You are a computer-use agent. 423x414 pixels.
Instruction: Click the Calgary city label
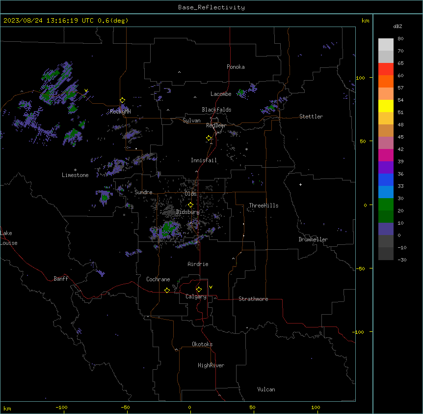196,296
